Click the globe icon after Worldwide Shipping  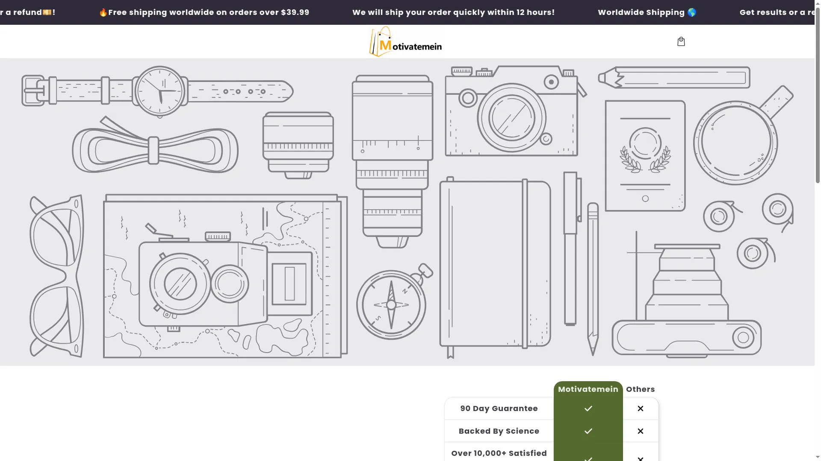tap(692, 12)
